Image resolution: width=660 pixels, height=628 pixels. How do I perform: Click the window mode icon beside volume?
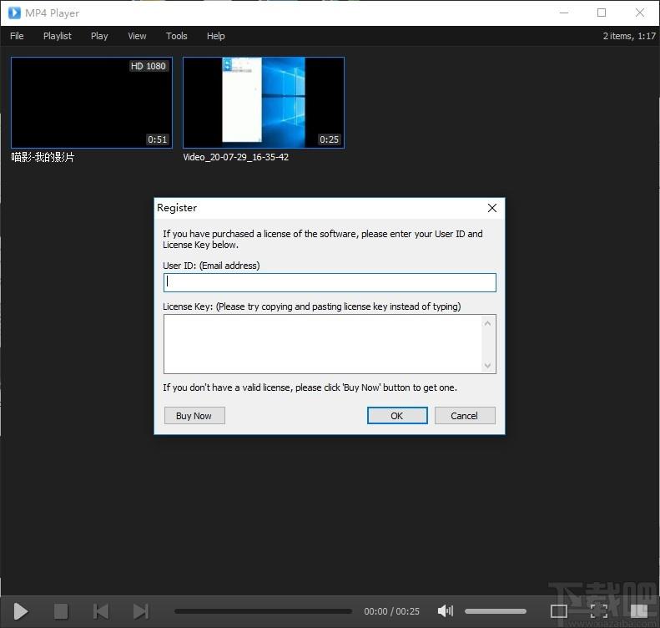click(558, 610)
